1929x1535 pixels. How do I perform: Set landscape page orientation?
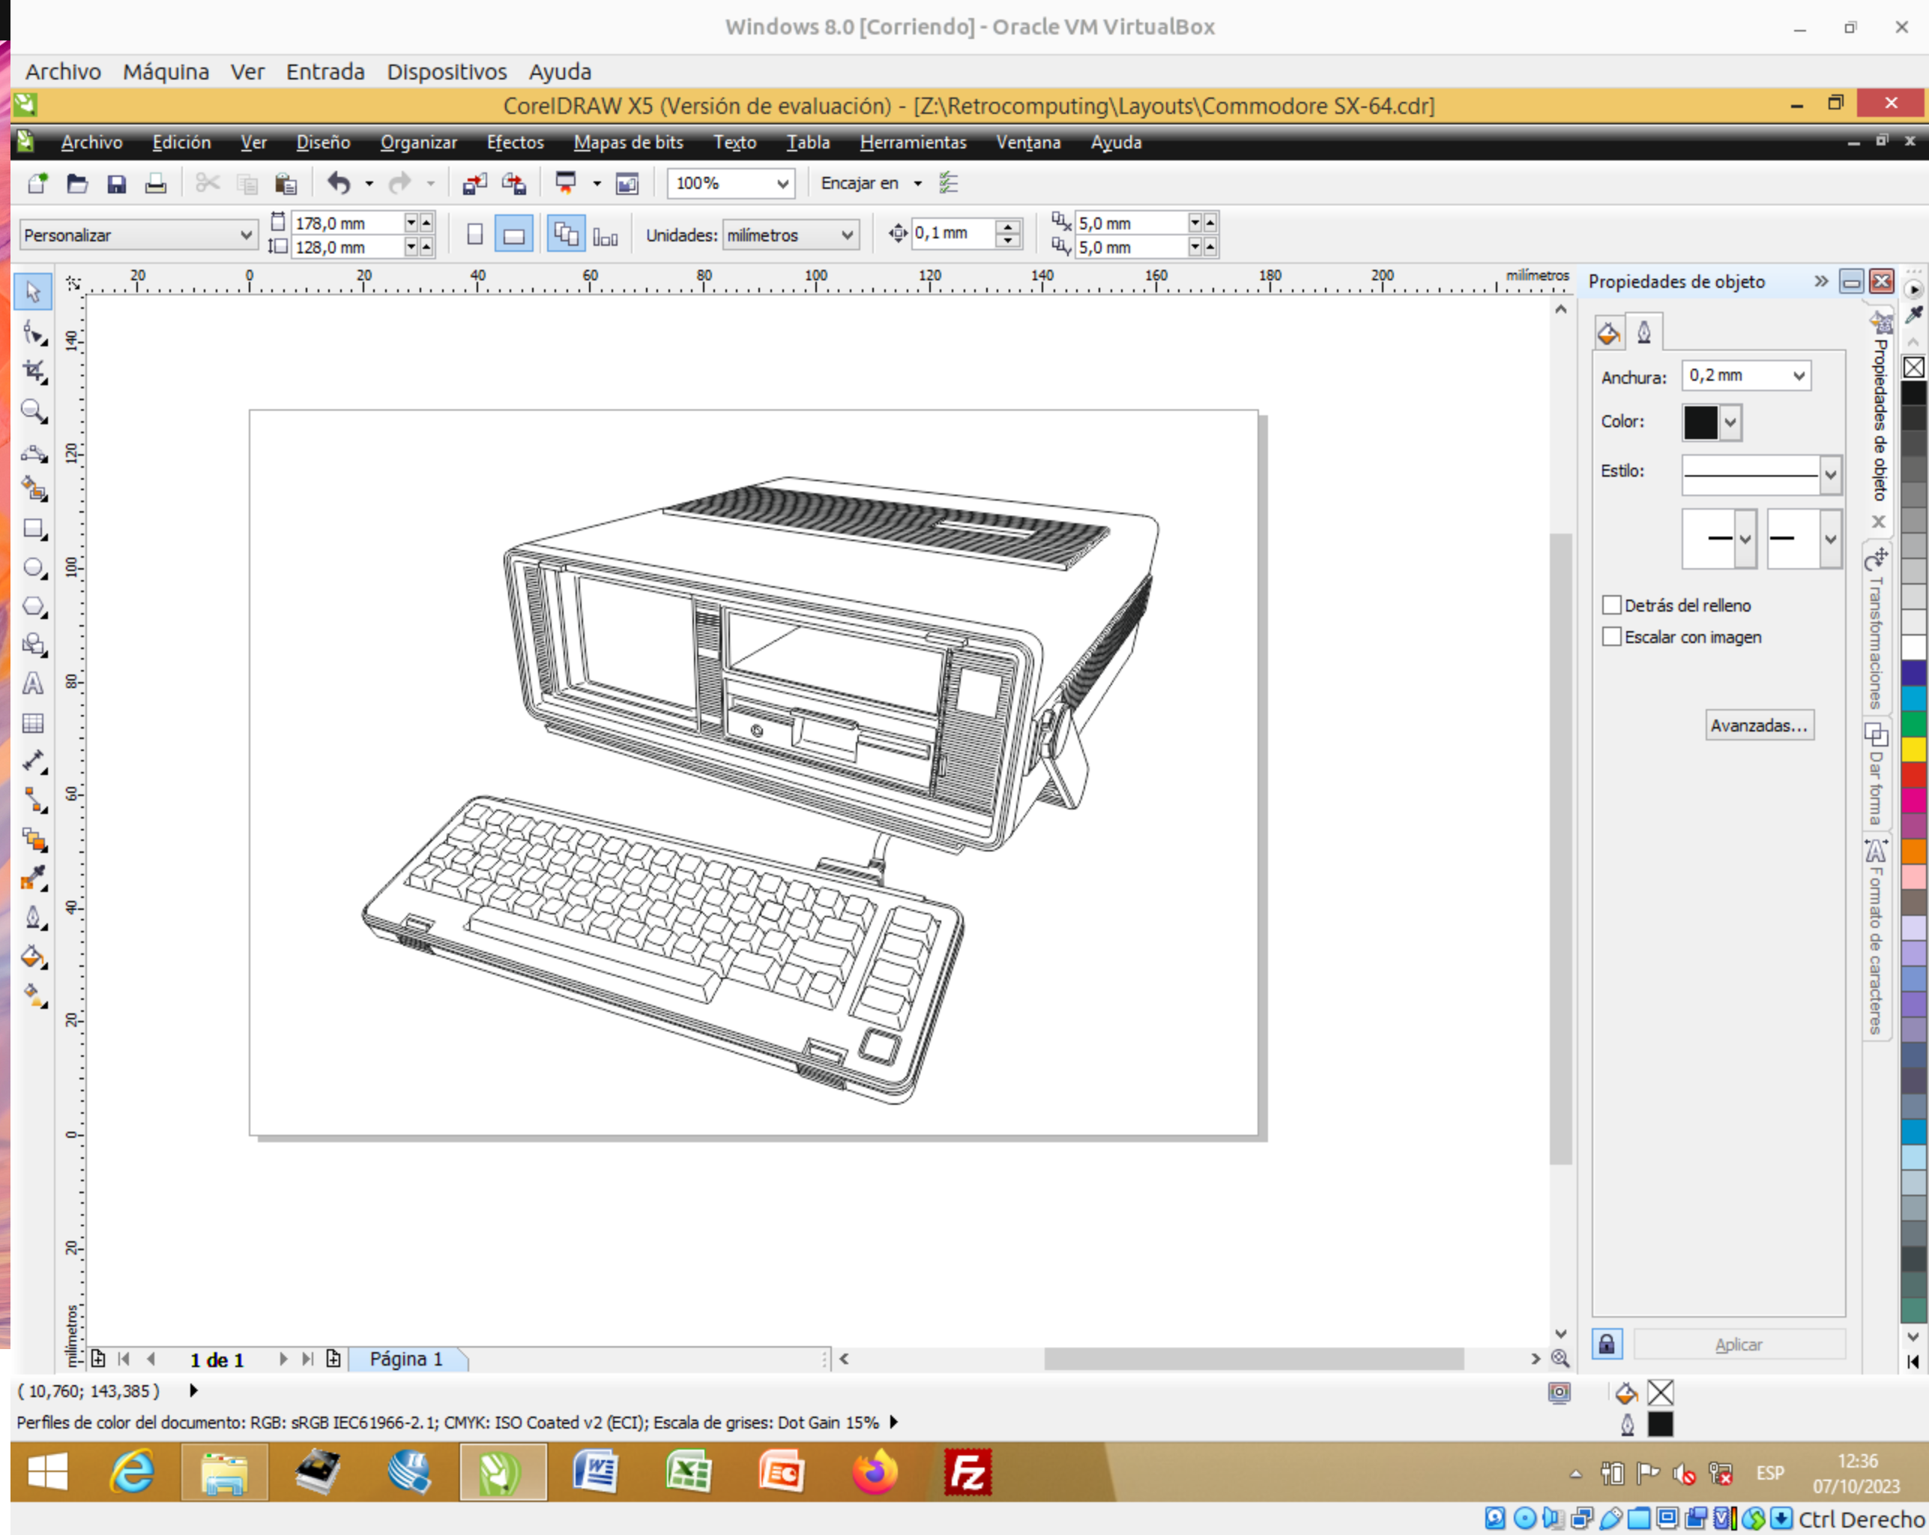[513, 235]
